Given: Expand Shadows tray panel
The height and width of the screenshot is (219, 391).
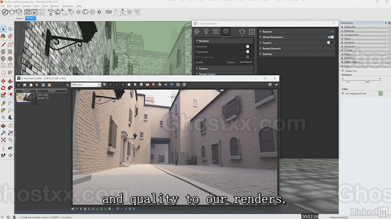Looking at the screenshot, I should click(x=365, y=42).
